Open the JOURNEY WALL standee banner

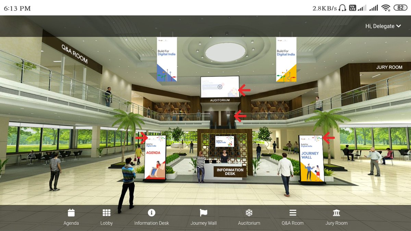[x=311, y=158]
